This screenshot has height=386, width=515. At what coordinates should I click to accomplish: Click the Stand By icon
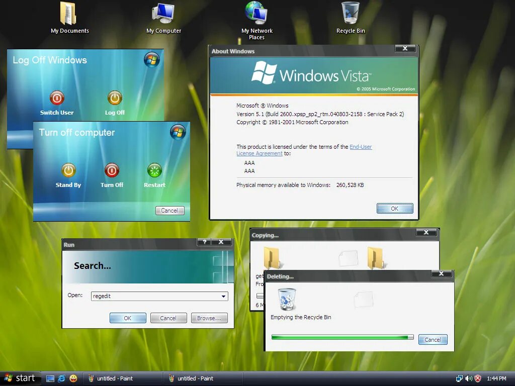[x=68, y=170]
